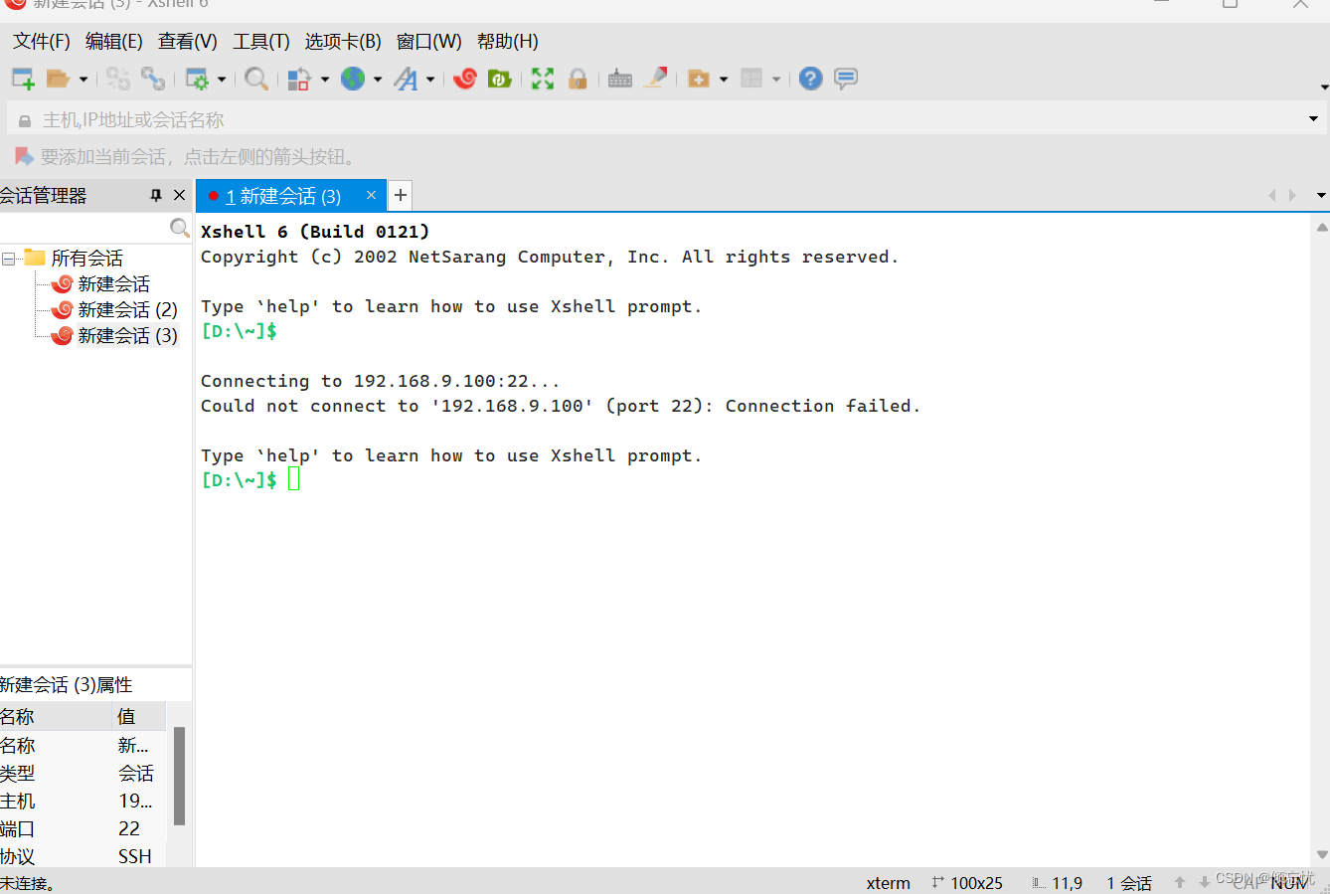Click the magnifier Find icon in toolbar
1330x894 pixels.
coord(256,79)
